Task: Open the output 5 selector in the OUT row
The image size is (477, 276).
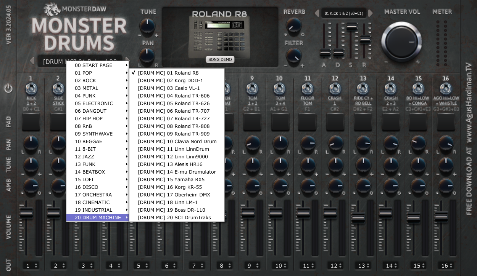Action: tap(142, 266)
